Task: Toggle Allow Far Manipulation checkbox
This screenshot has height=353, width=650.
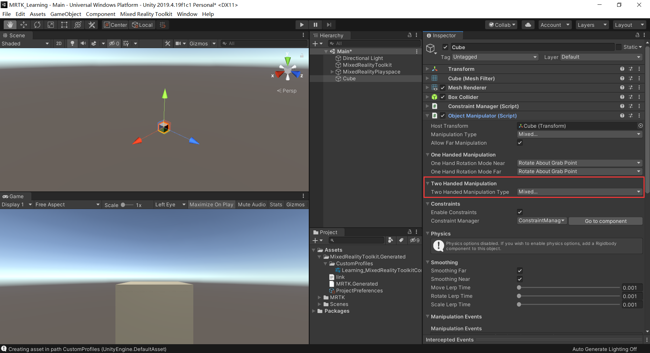Action: [520, 143]
